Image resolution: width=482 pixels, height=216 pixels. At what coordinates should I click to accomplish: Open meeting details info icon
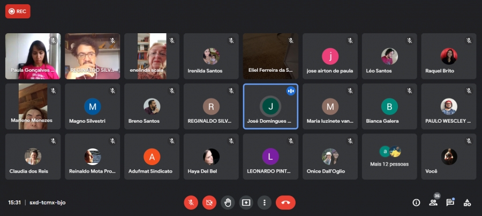point(416,203)
